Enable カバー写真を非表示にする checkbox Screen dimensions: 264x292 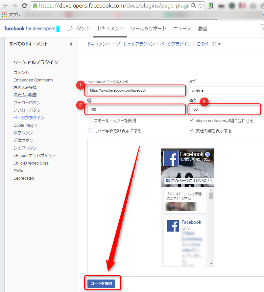click(90, 130)
